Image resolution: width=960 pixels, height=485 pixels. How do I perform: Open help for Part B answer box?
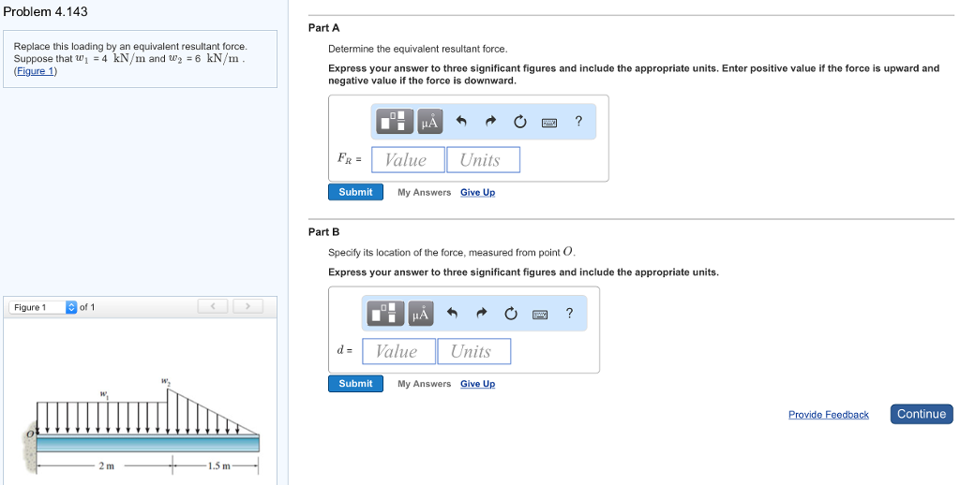(569, 314)
